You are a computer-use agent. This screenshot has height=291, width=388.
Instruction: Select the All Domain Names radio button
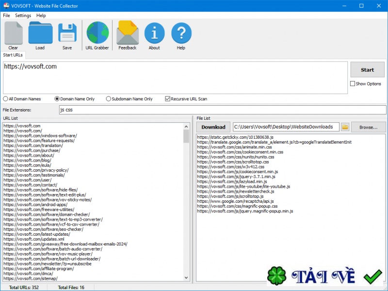(5, 98)
